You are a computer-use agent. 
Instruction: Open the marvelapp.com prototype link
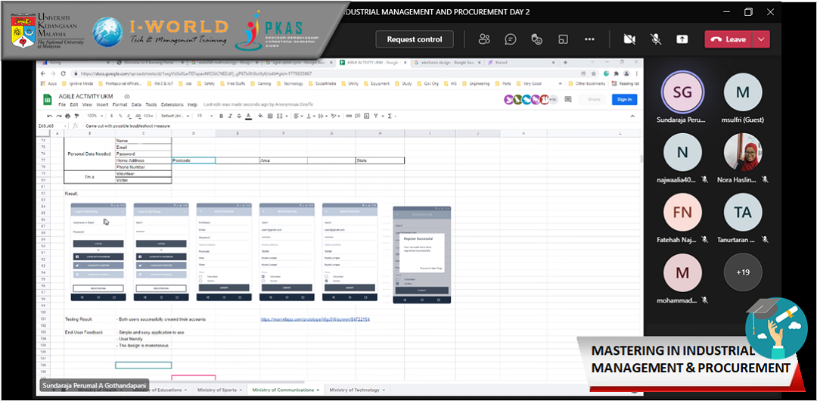(x=315, y=319)
